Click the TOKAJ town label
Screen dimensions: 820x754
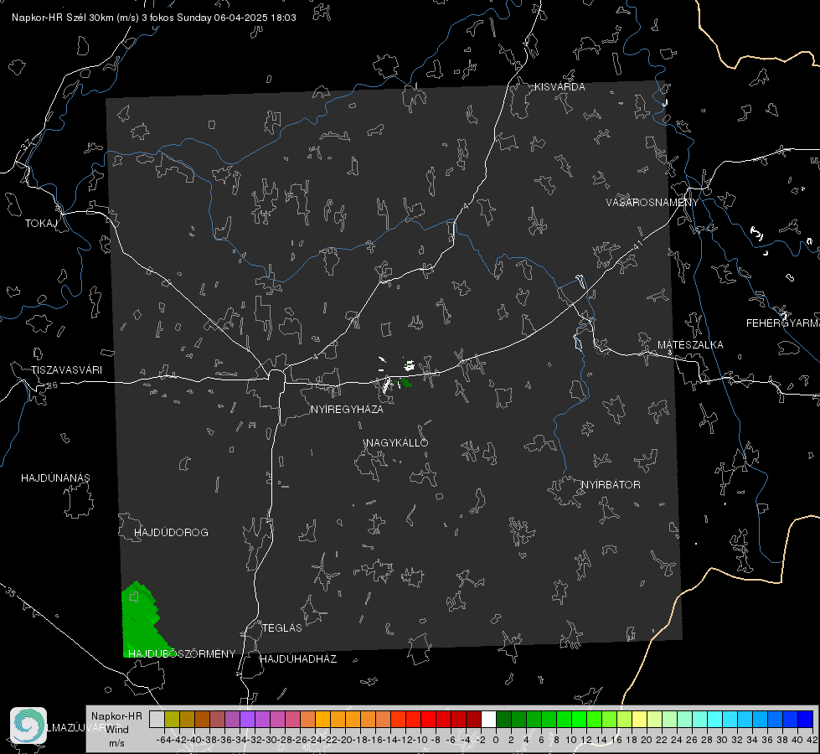click(x=41, y=224)
